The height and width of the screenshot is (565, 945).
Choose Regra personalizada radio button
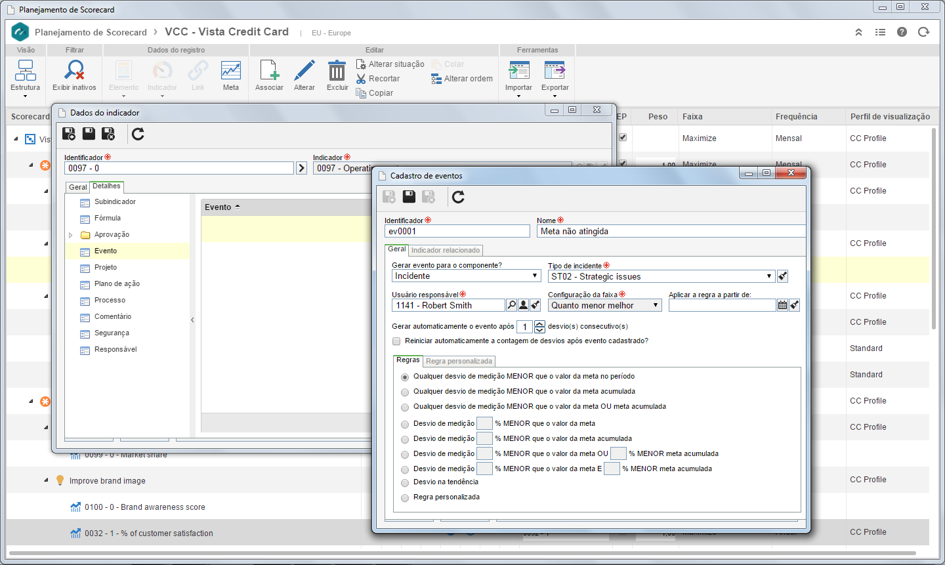pos(405,498)
